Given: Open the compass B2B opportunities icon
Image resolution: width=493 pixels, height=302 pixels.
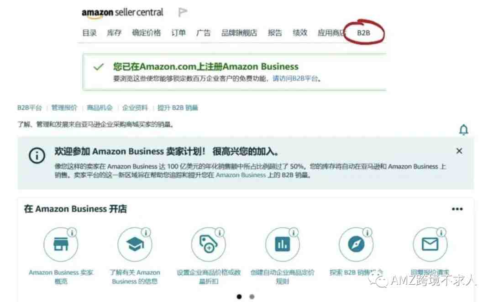Looking at the screenshot, I should (356, 244).
